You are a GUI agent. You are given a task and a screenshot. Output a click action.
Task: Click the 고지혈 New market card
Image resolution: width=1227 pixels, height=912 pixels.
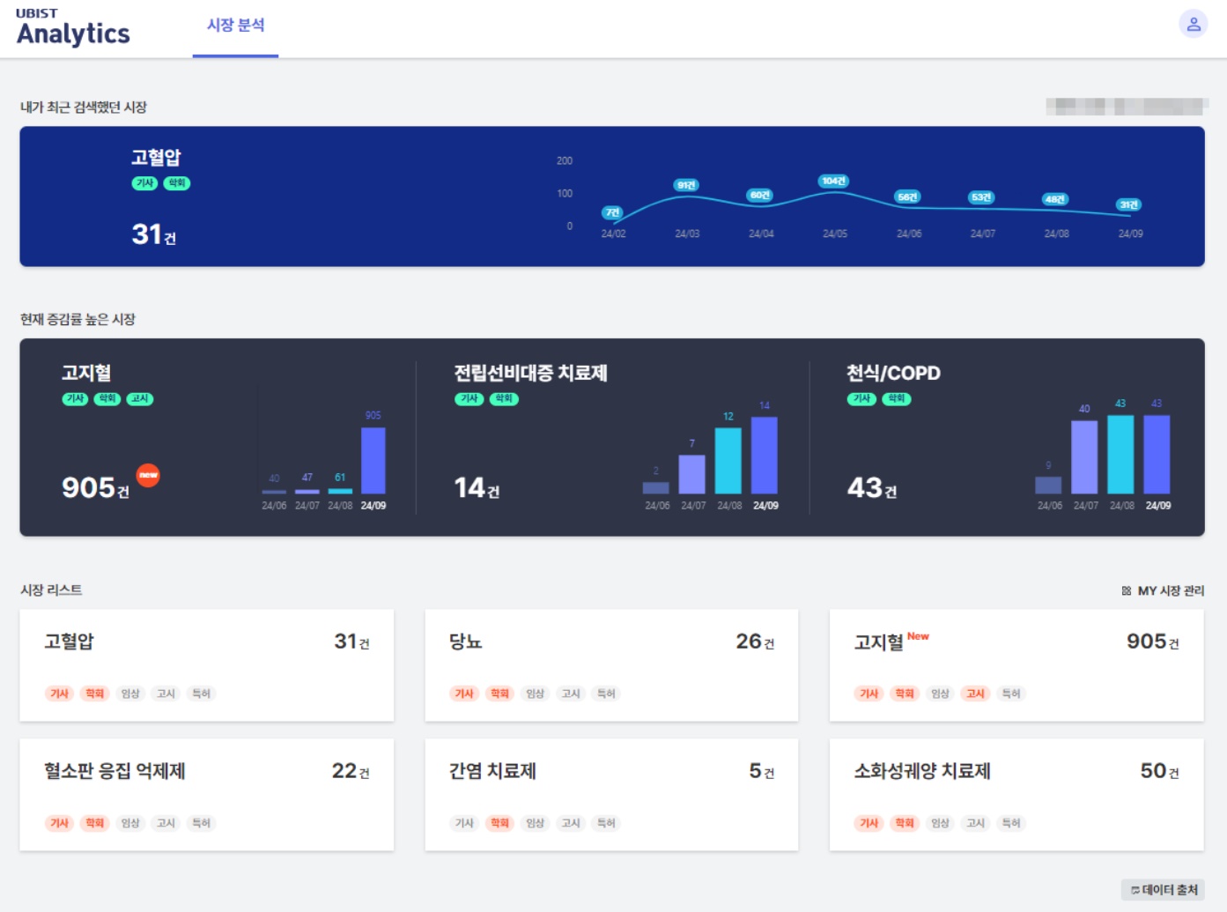pos(1016,665)
